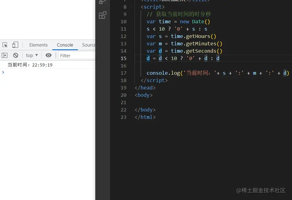The width and height of the screenshot is (292, 200).
Task: Switch to the Console tab
Action: 65,45
